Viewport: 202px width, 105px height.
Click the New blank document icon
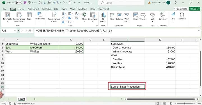click(x=70, y=3)
